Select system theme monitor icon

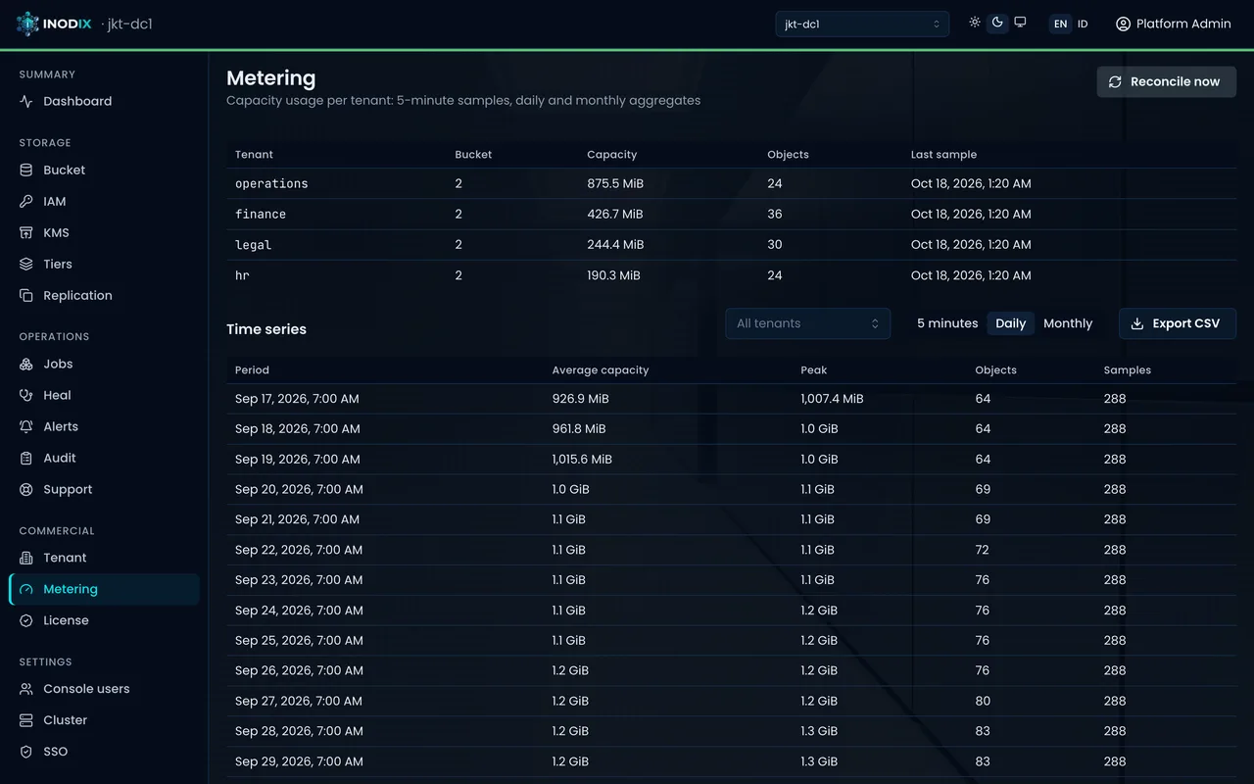pos(1020,23)
